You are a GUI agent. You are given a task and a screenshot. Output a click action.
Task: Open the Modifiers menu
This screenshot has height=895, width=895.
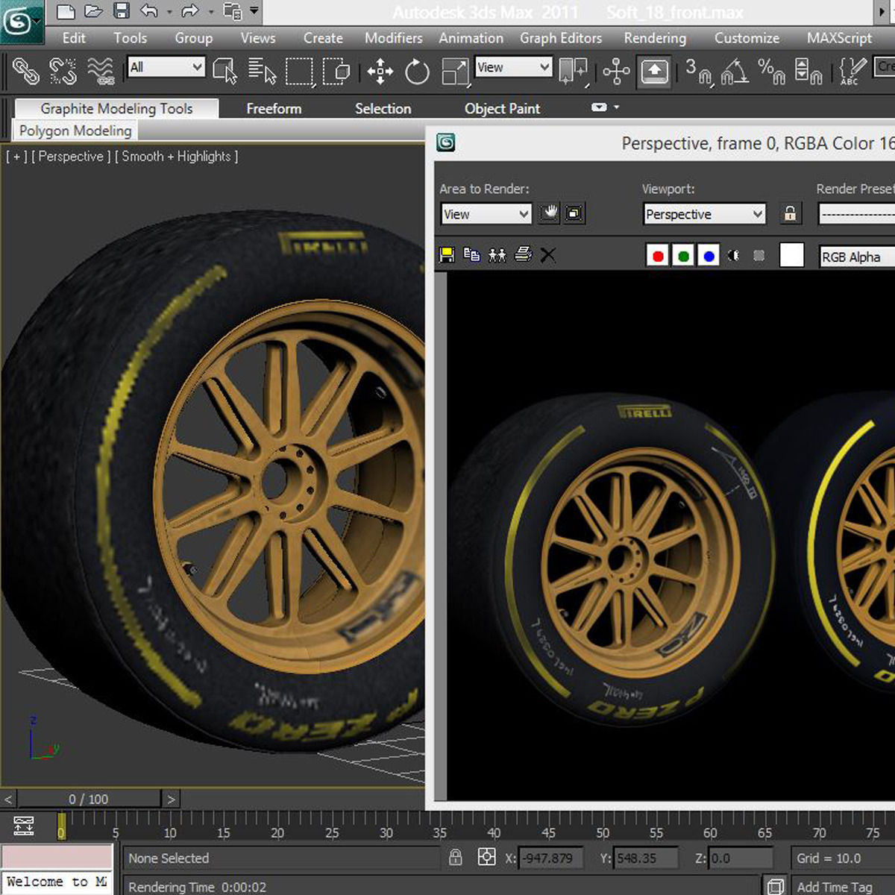(393, 38)
